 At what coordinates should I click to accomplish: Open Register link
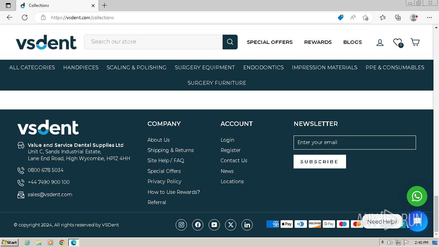click(x=230, y=150)
